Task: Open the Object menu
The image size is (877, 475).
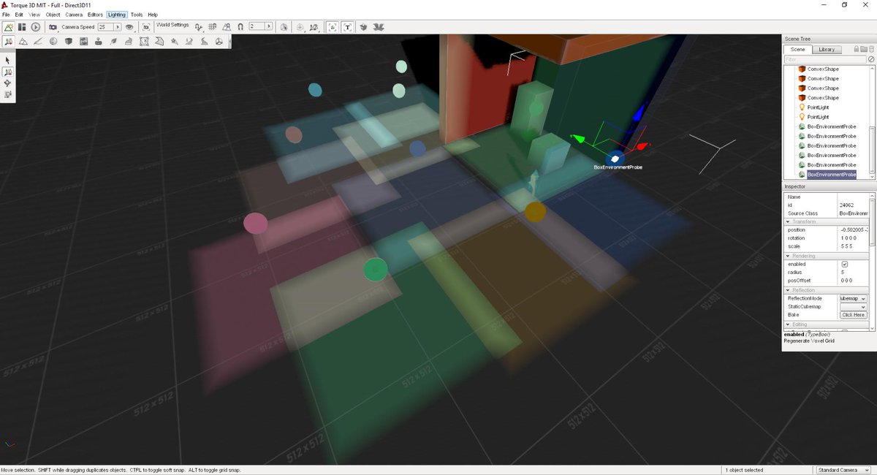Action: (53, 15)
